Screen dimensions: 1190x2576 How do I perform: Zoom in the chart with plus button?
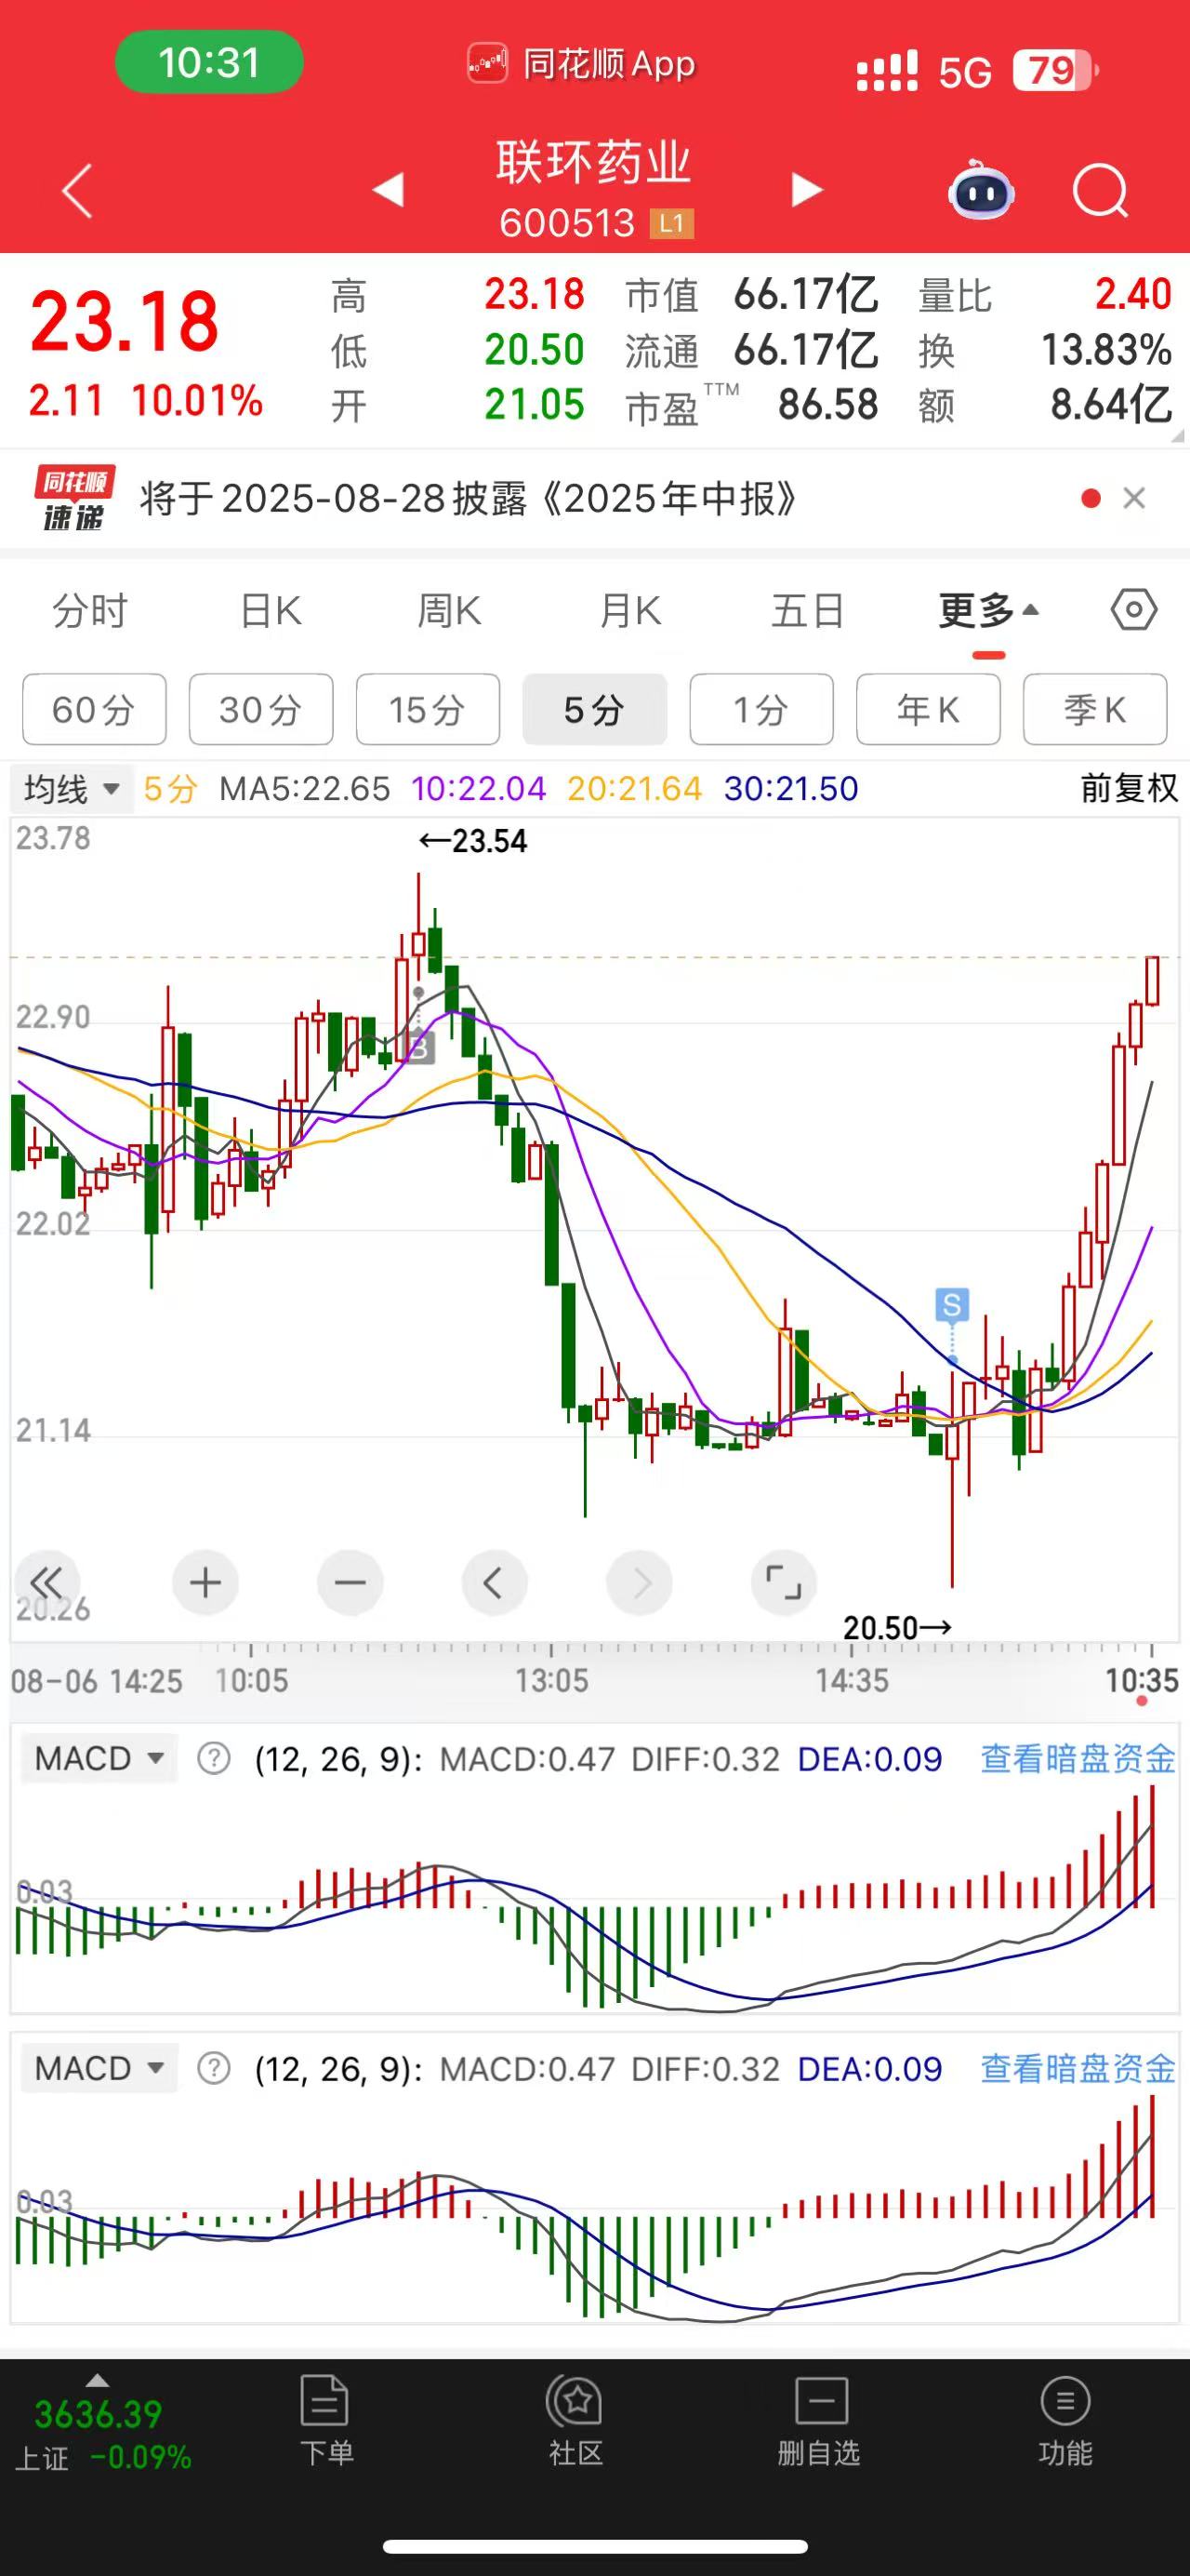click(205, 1583)
